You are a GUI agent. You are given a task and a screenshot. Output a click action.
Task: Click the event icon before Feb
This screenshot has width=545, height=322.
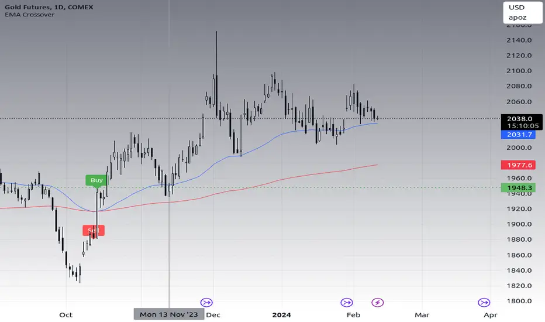(347, 302)
